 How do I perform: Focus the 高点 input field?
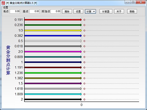tap(34, 11)
